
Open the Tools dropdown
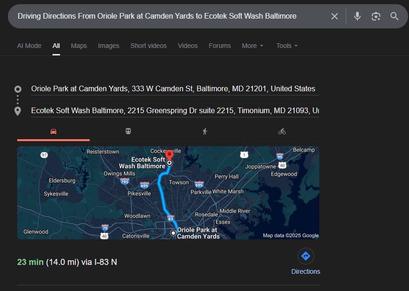pyautogui.click(x=287, y=46)
